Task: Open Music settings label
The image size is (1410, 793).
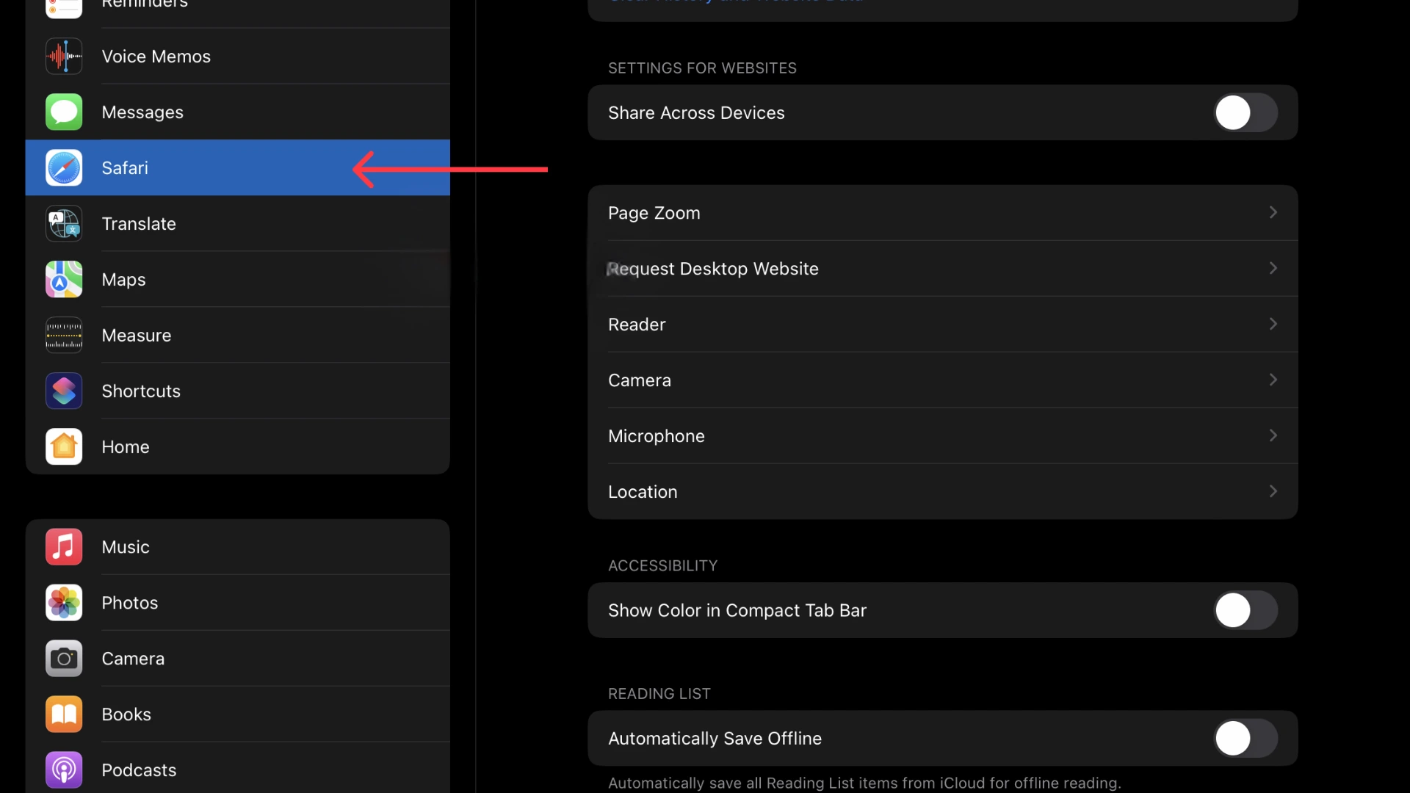Action: (x=126, y=547)
